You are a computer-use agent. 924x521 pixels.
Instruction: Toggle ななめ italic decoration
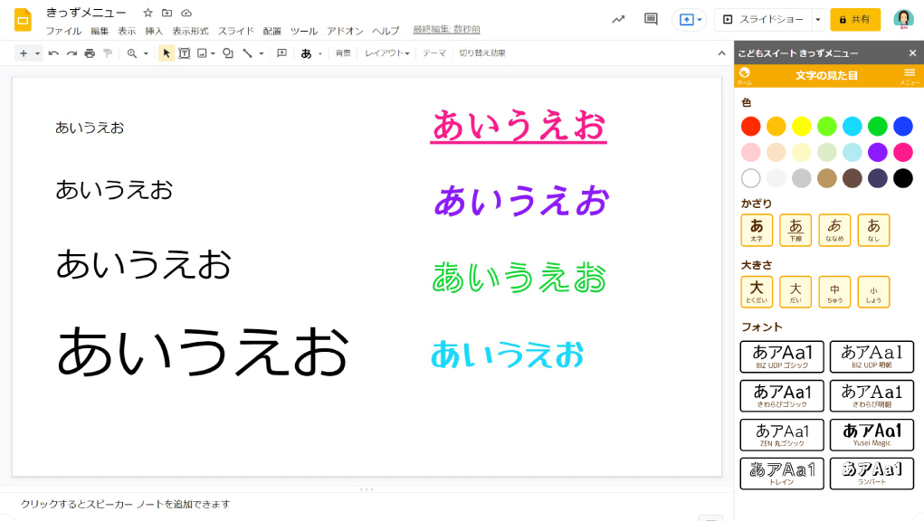[834, 230]
